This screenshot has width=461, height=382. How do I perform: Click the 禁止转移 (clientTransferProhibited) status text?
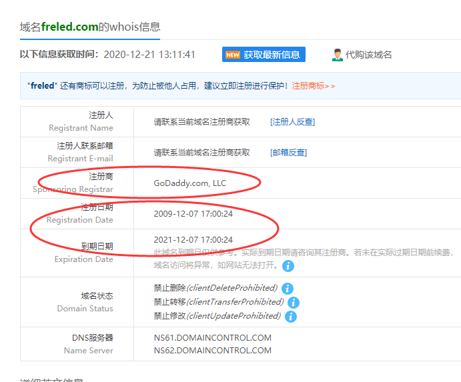pyautogui.click(x=217, y=302)
